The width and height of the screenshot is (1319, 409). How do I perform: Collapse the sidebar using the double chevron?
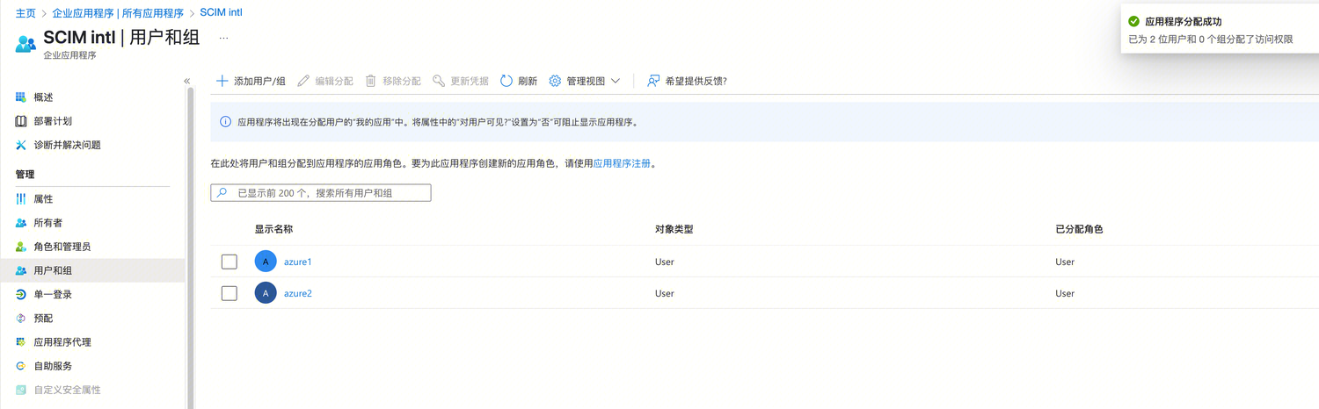pyautogui.click(x=186, y=81)
